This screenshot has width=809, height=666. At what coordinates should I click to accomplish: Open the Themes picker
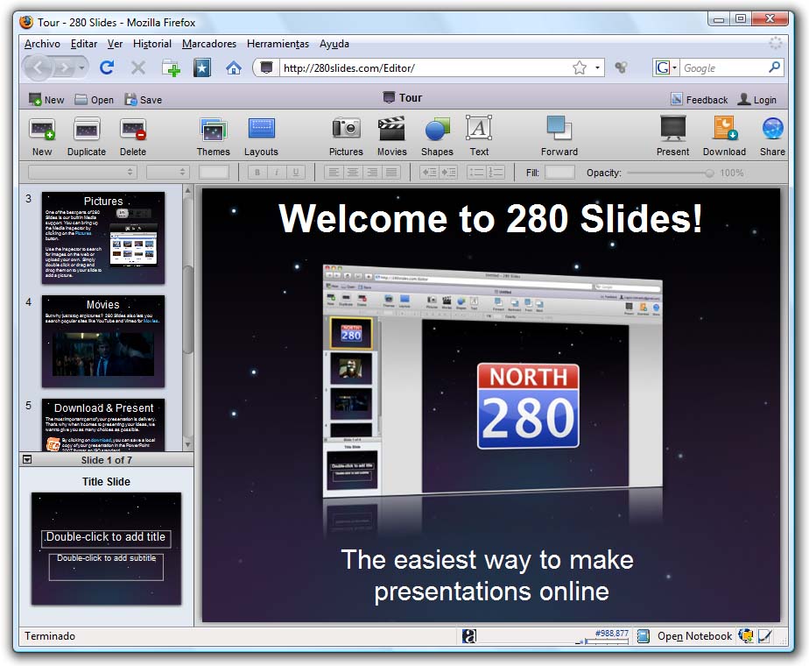coord(213,137)
